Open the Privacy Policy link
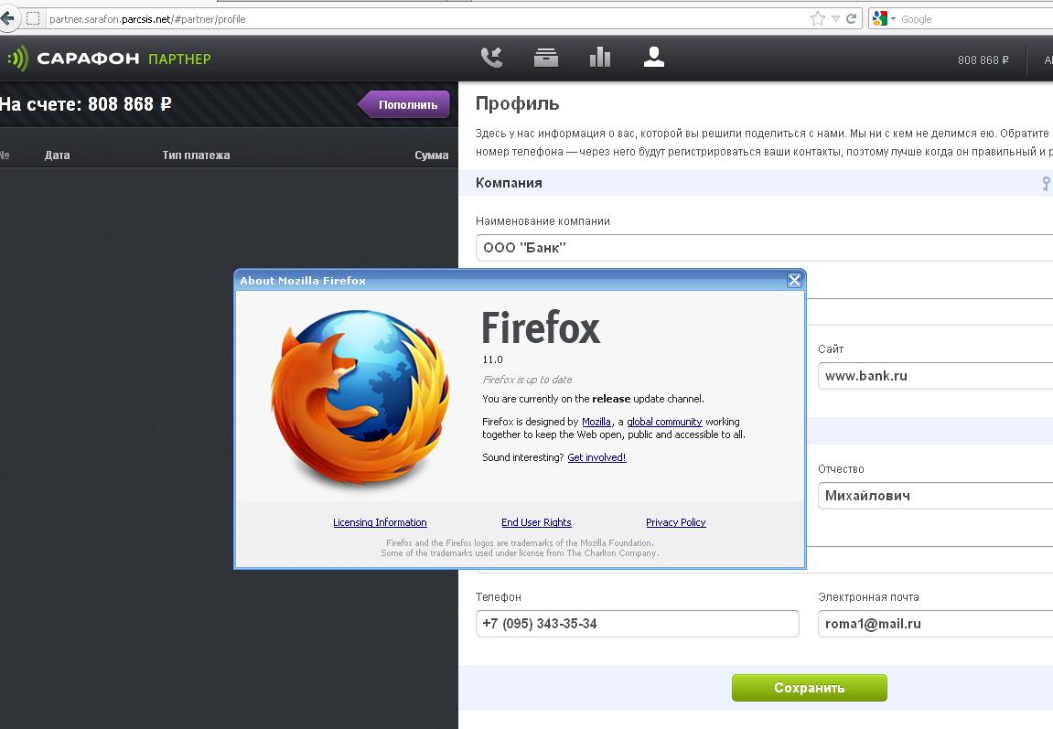 (675, 522)
